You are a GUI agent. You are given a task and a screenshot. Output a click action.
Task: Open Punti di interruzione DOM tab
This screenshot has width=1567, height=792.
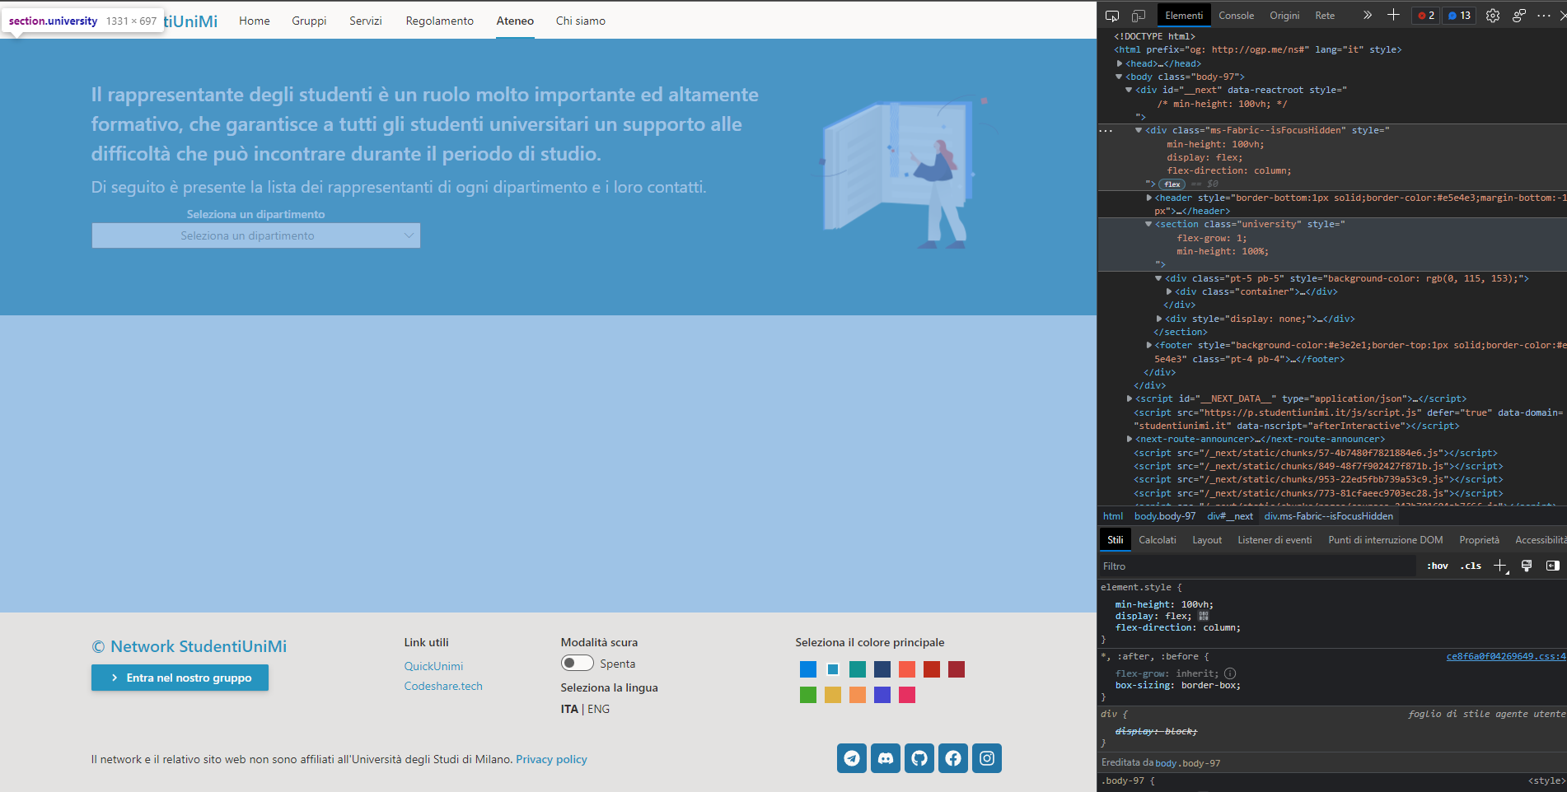coord(1386,540)
